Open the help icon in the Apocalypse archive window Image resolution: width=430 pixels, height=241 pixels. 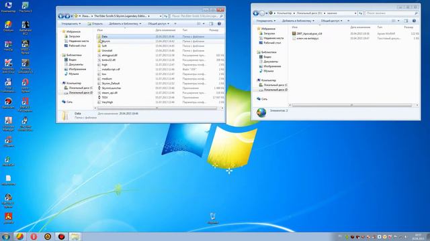414,21
